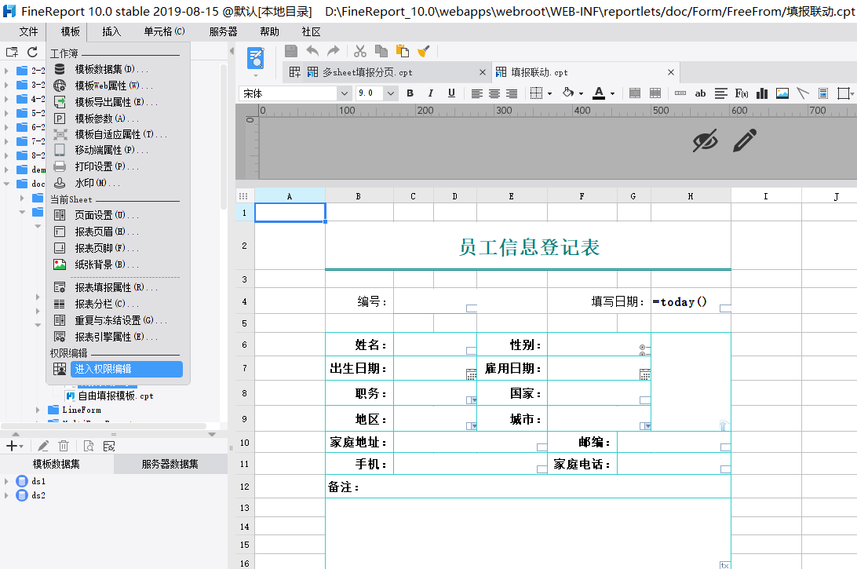Insert a formula with the F(x) icon

(x=741, y=93)
